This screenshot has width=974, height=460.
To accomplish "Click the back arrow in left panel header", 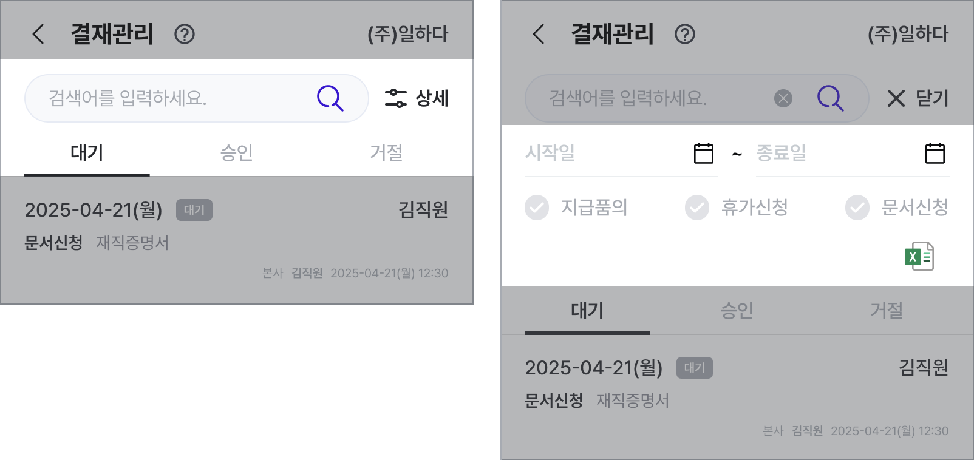I will click(38, 34).
